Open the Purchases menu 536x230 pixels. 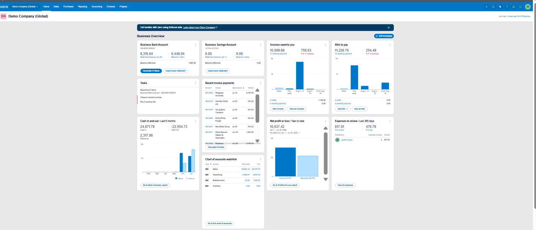(68, 7)
